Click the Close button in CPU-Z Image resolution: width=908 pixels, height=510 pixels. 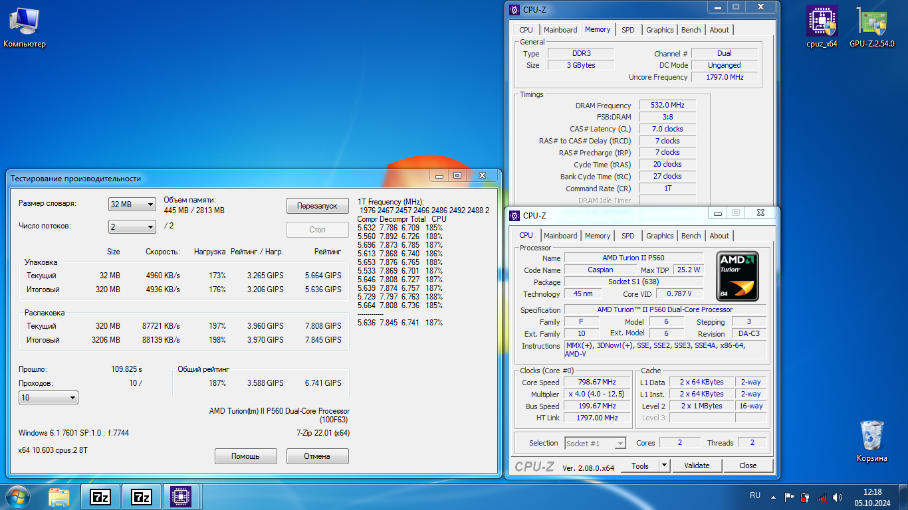point(748,466)
